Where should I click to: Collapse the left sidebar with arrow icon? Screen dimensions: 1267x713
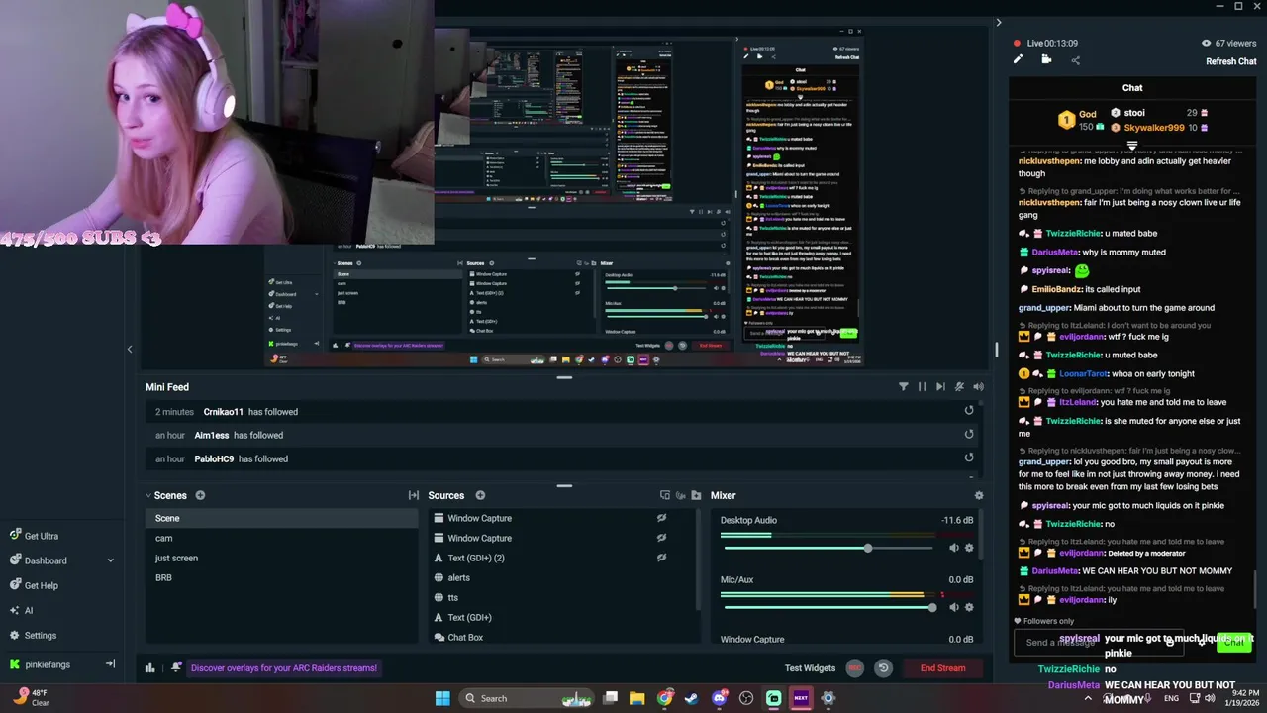tap(111, 664)
